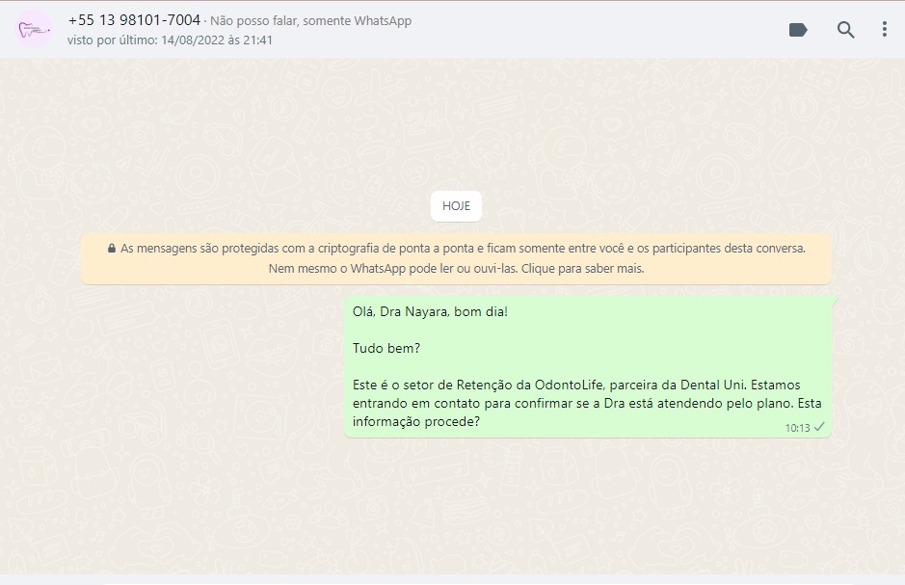Click the sent message 'Olá, Dra Nayara, bom dia!'
The image size is (905, 585).
(x=430, y=311)
